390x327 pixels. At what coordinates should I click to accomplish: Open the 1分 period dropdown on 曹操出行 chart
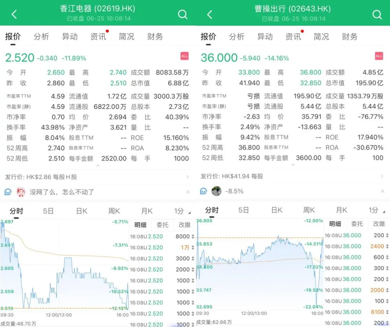pyautogui.click(x=375, y=210)
